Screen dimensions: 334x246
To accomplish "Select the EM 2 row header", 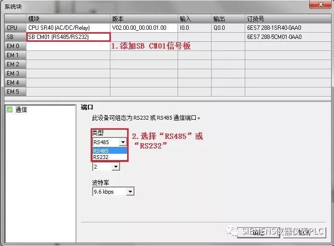I will 15,64.
